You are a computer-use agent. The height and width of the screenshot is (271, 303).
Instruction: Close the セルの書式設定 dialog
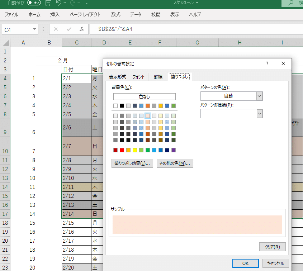tap(283, 63)
